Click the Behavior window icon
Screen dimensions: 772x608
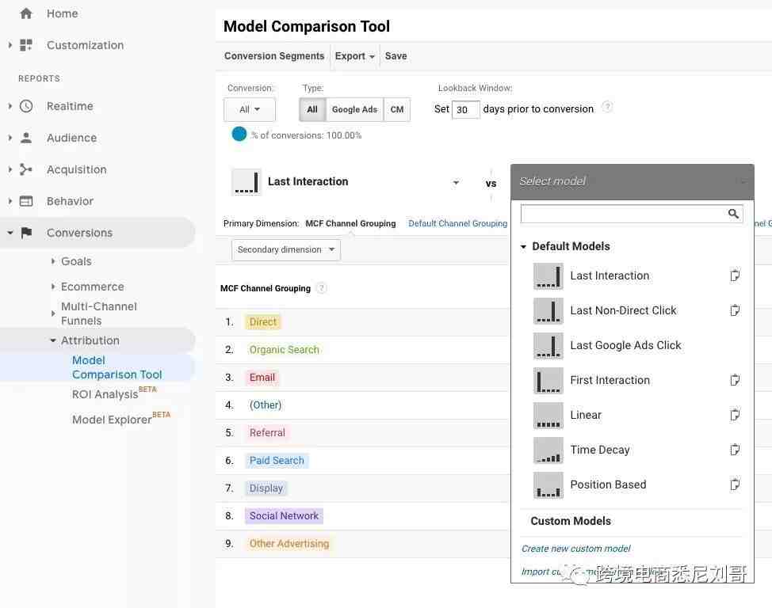(26, 201)
